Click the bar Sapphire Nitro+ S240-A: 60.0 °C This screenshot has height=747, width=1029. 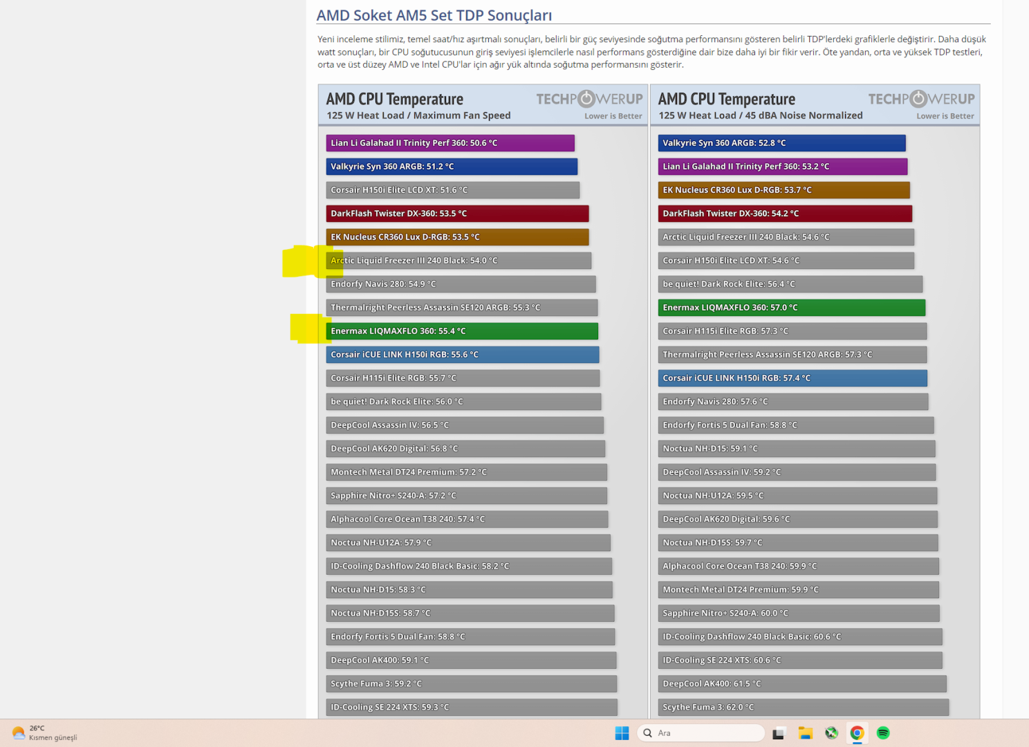click(799, 614)
